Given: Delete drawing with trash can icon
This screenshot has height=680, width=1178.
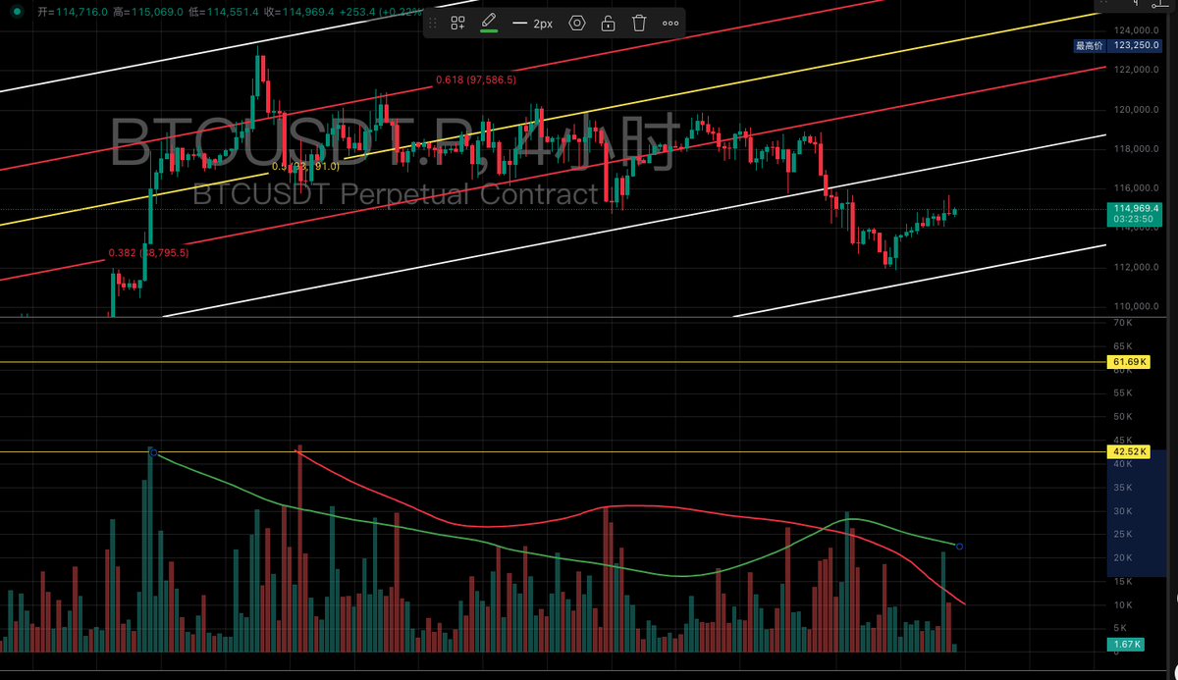Looking at the screenshot, I should click(x=639, y=23).
